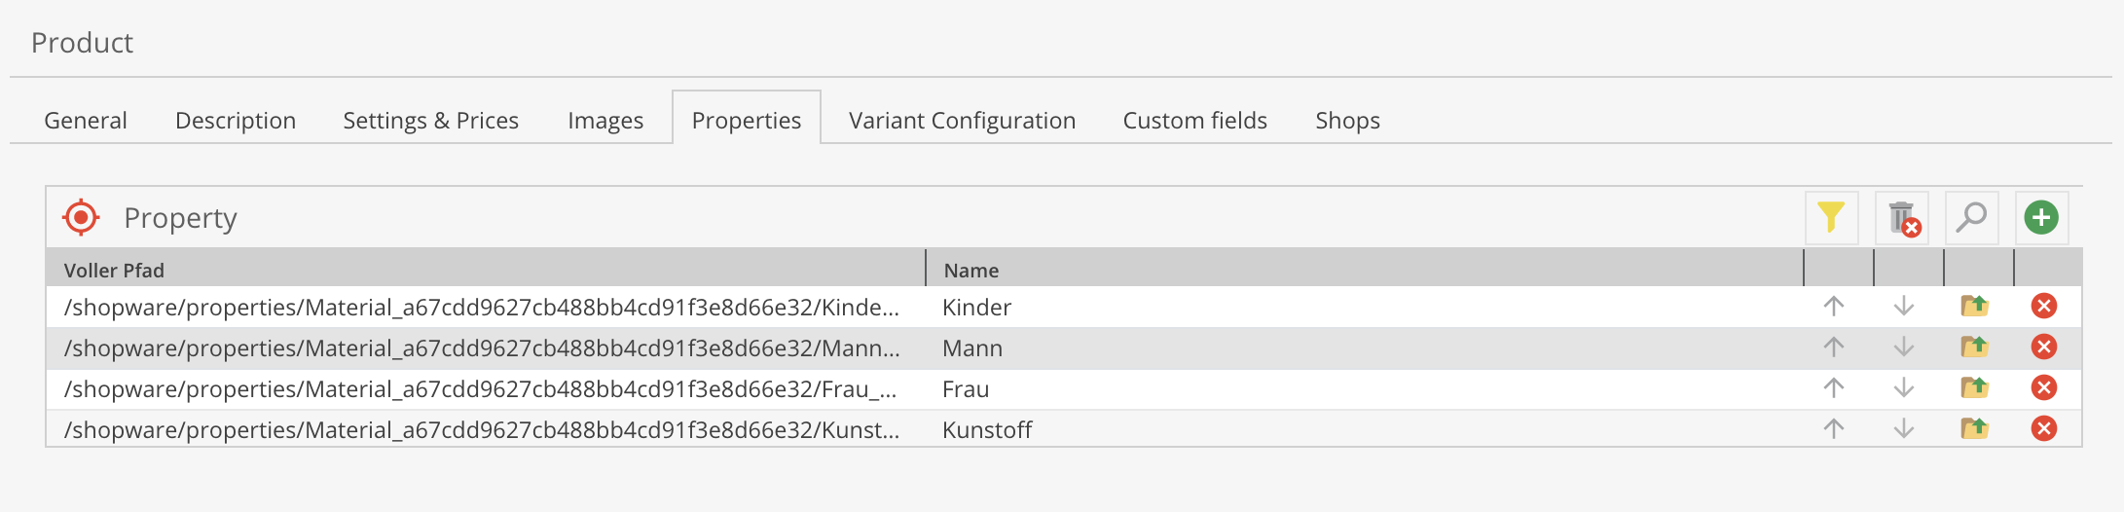Move the Mann row up

click(1834, 347)
